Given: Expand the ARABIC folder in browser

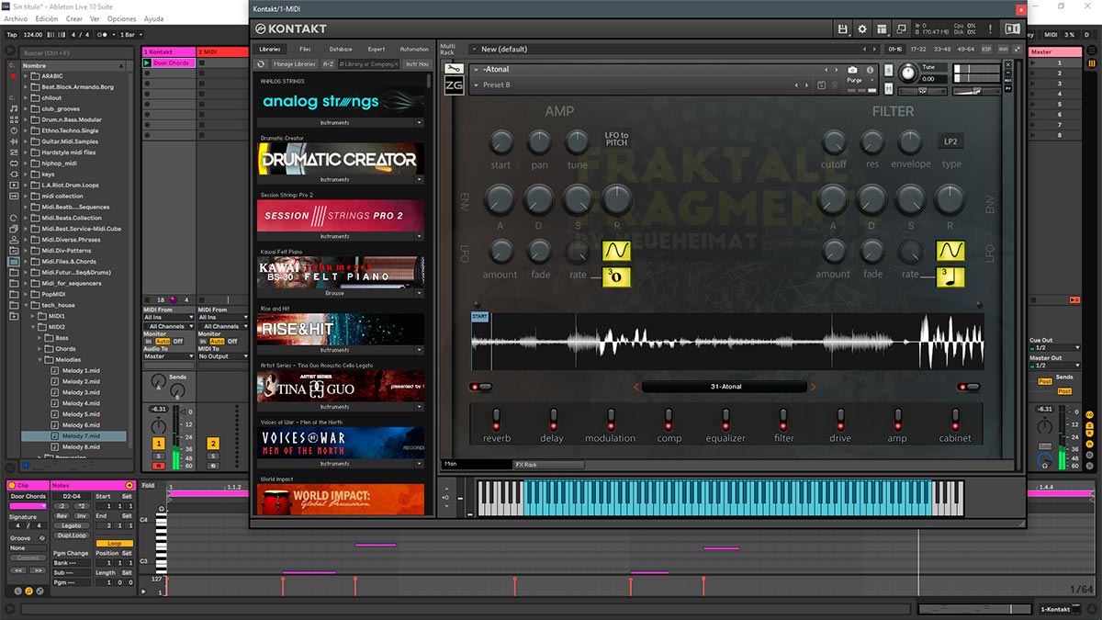Looking at the screenshot, I should coord(26,76).
